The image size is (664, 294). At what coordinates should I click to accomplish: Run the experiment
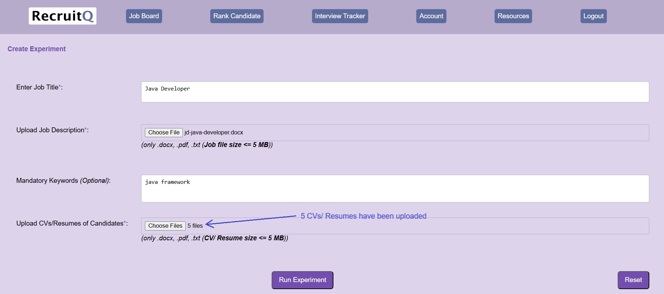(x=302, y=280)
